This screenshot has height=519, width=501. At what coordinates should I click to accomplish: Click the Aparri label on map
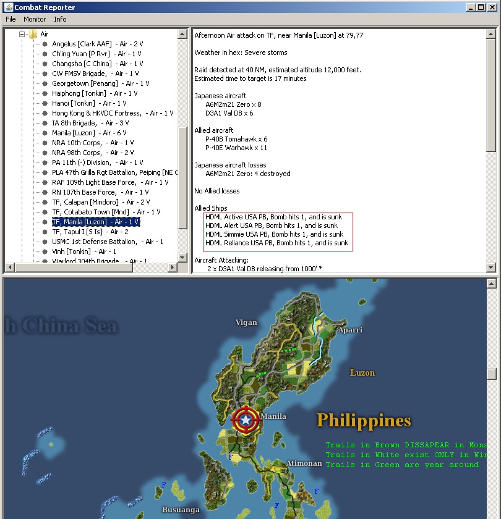click(x=350, y=330)
